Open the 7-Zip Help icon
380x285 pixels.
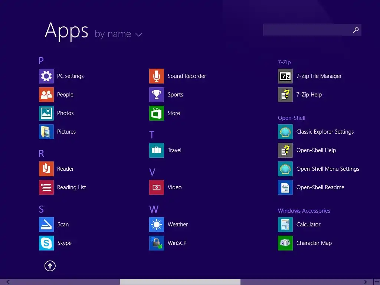(285, 95)
